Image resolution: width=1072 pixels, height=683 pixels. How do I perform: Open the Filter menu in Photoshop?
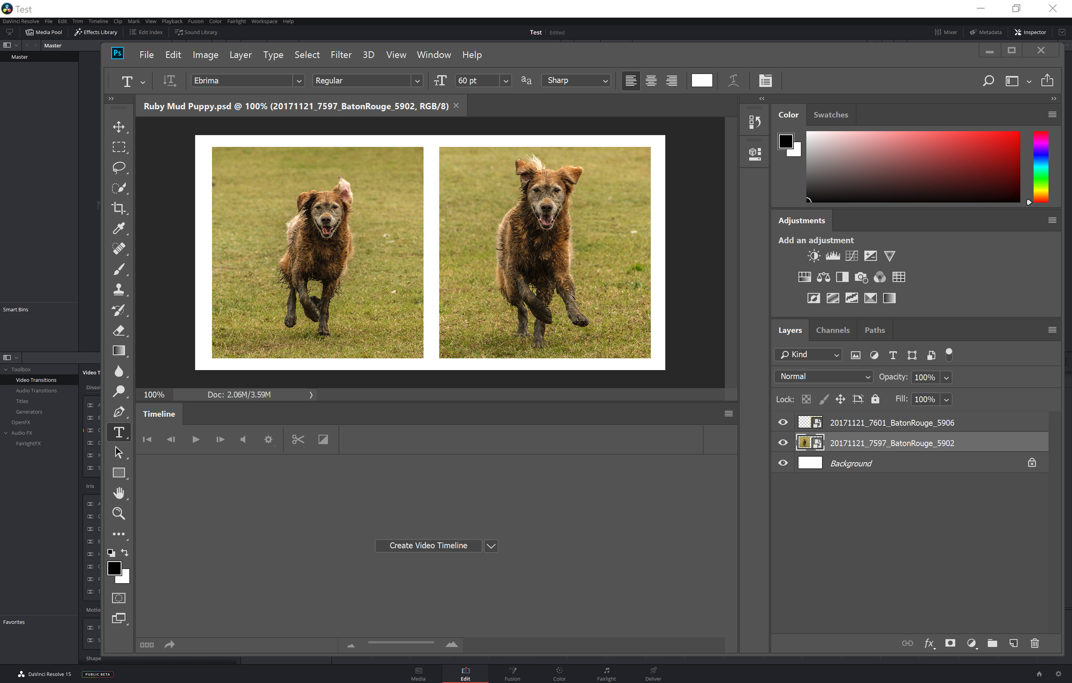tap(341, 55)
